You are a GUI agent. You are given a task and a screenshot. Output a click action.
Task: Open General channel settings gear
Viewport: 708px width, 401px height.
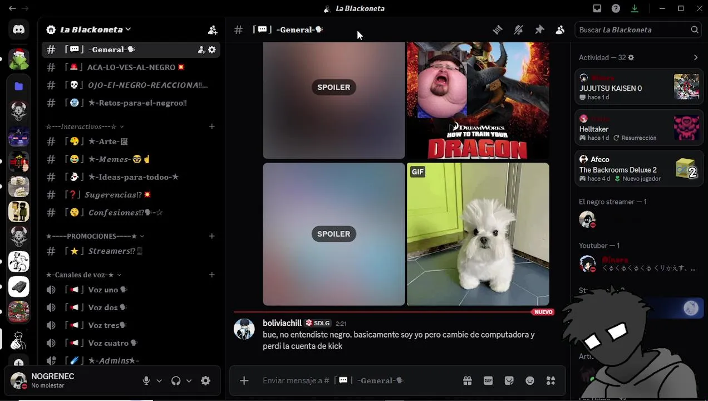(x=212, y=50)
